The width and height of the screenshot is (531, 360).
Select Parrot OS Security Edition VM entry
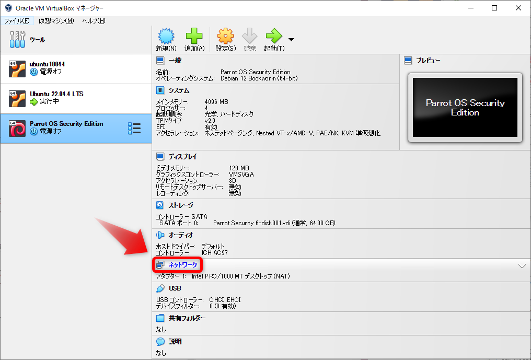(x=76, y=129)
